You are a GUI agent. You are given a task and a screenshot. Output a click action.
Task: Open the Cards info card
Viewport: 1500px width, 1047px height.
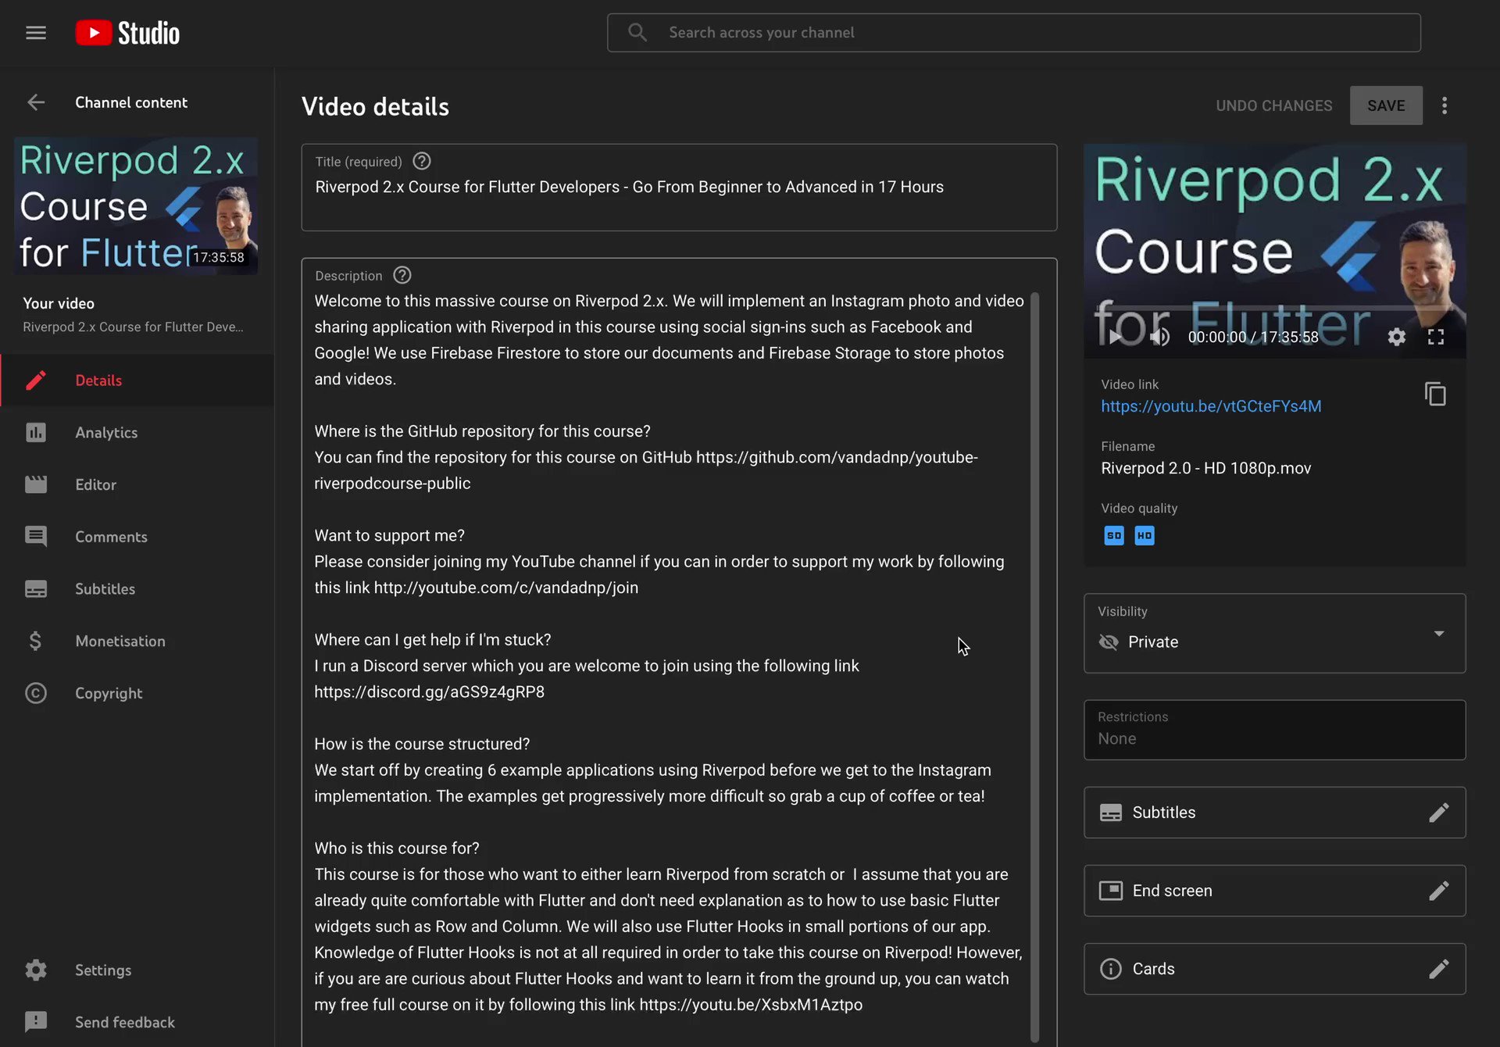pyautogui.click(x=1274, y=969)
